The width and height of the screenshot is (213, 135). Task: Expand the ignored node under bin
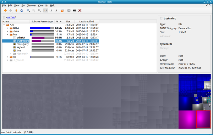pyautogui.click(x=11, y=54)
